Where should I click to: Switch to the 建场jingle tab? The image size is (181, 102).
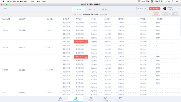tap(91, 9)
